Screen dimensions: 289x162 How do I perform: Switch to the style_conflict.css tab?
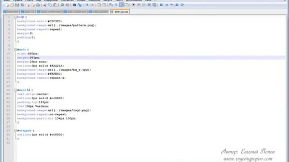pos(75,12)
